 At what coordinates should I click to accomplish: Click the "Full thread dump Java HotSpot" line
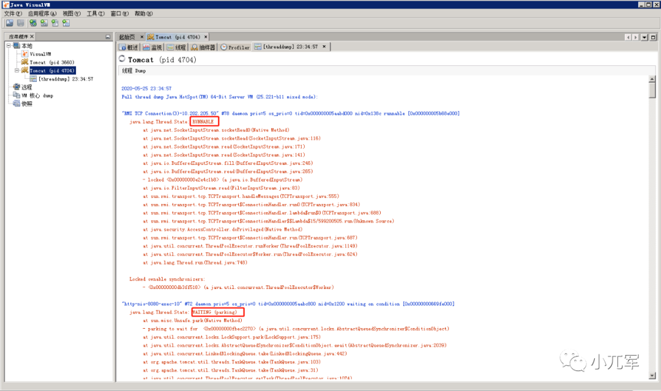[x=219, y=97]
